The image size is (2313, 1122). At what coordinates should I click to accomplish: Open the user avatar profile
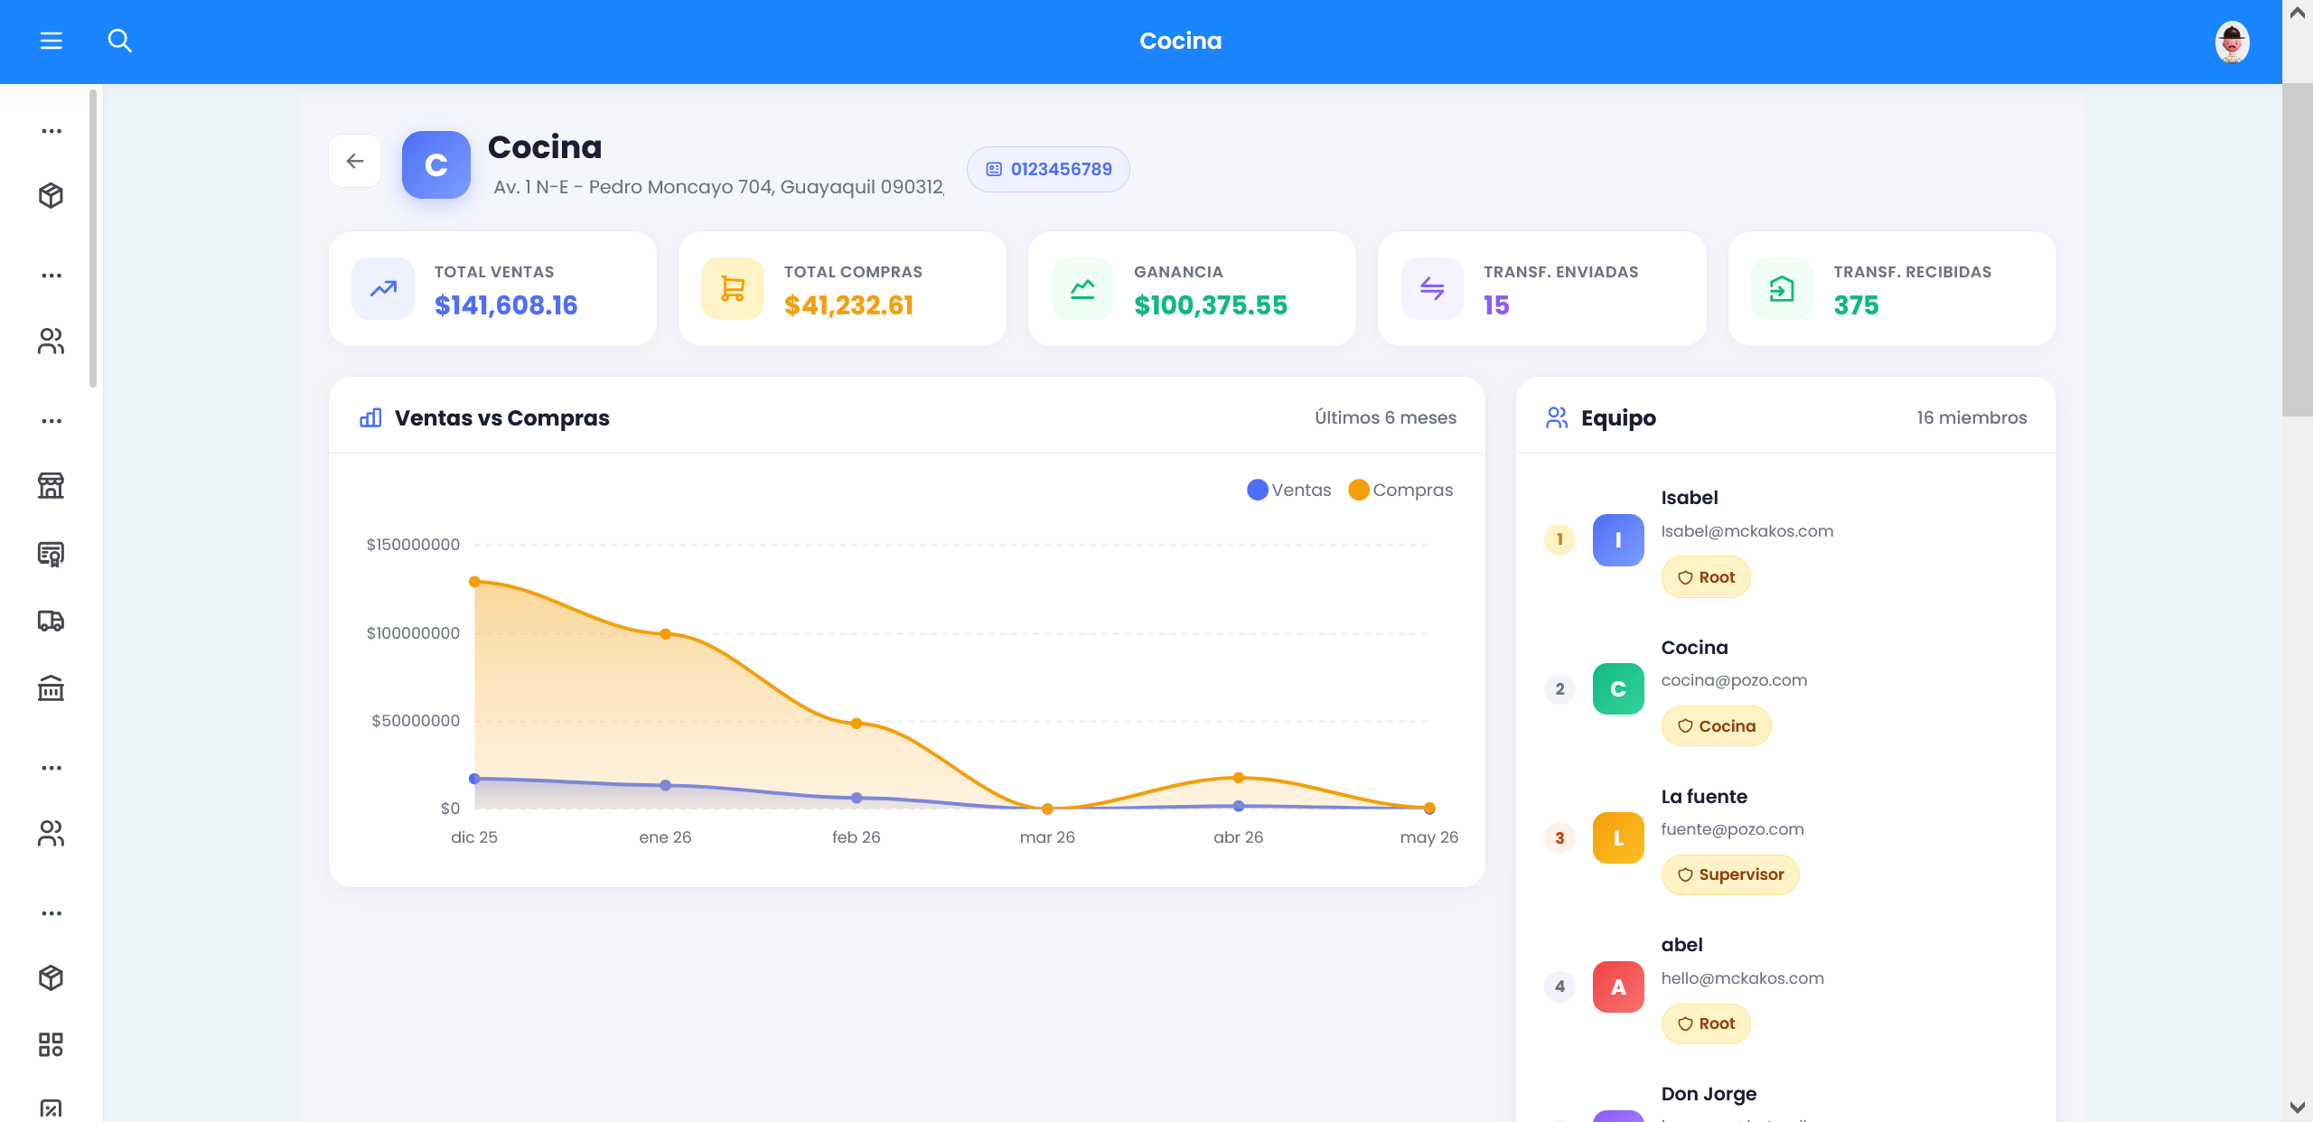coord(2232,42)
